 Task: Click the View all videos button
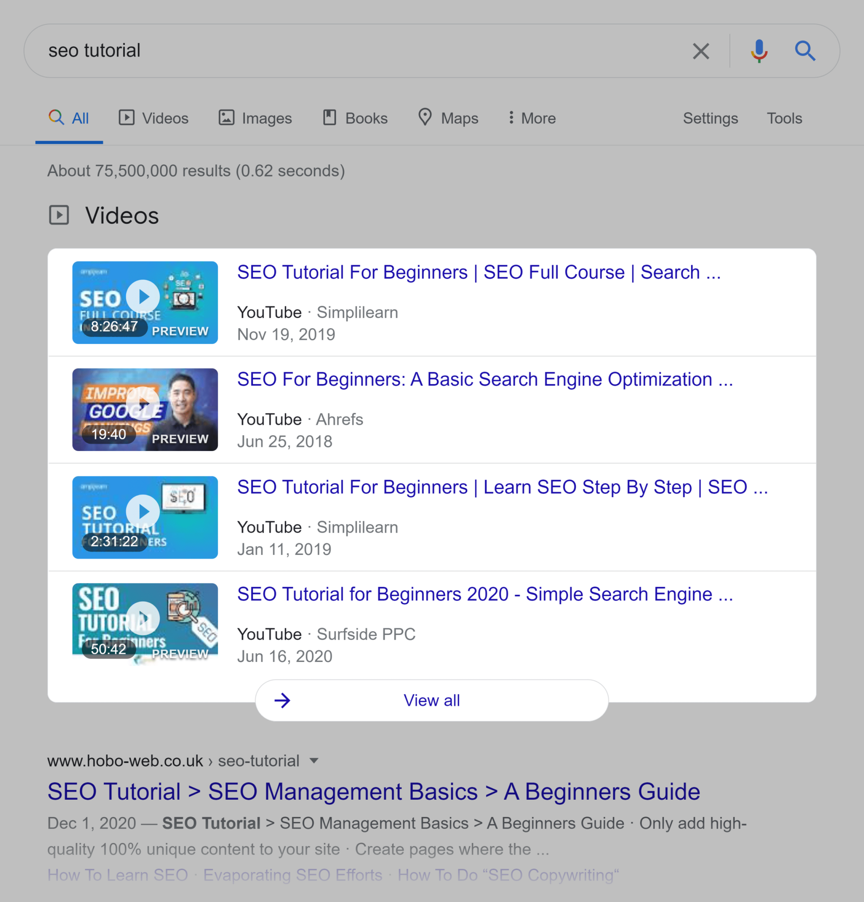pos(431,700)
